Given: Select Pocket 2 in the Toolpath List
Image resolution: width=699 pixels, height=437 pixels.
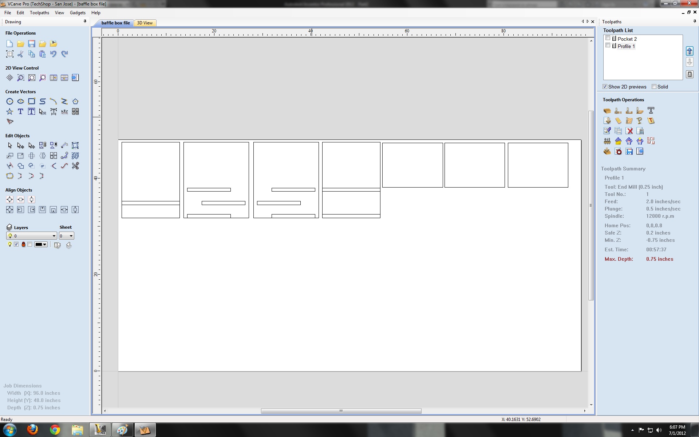Looking at the screenshot, I should [x=627, y=39].
